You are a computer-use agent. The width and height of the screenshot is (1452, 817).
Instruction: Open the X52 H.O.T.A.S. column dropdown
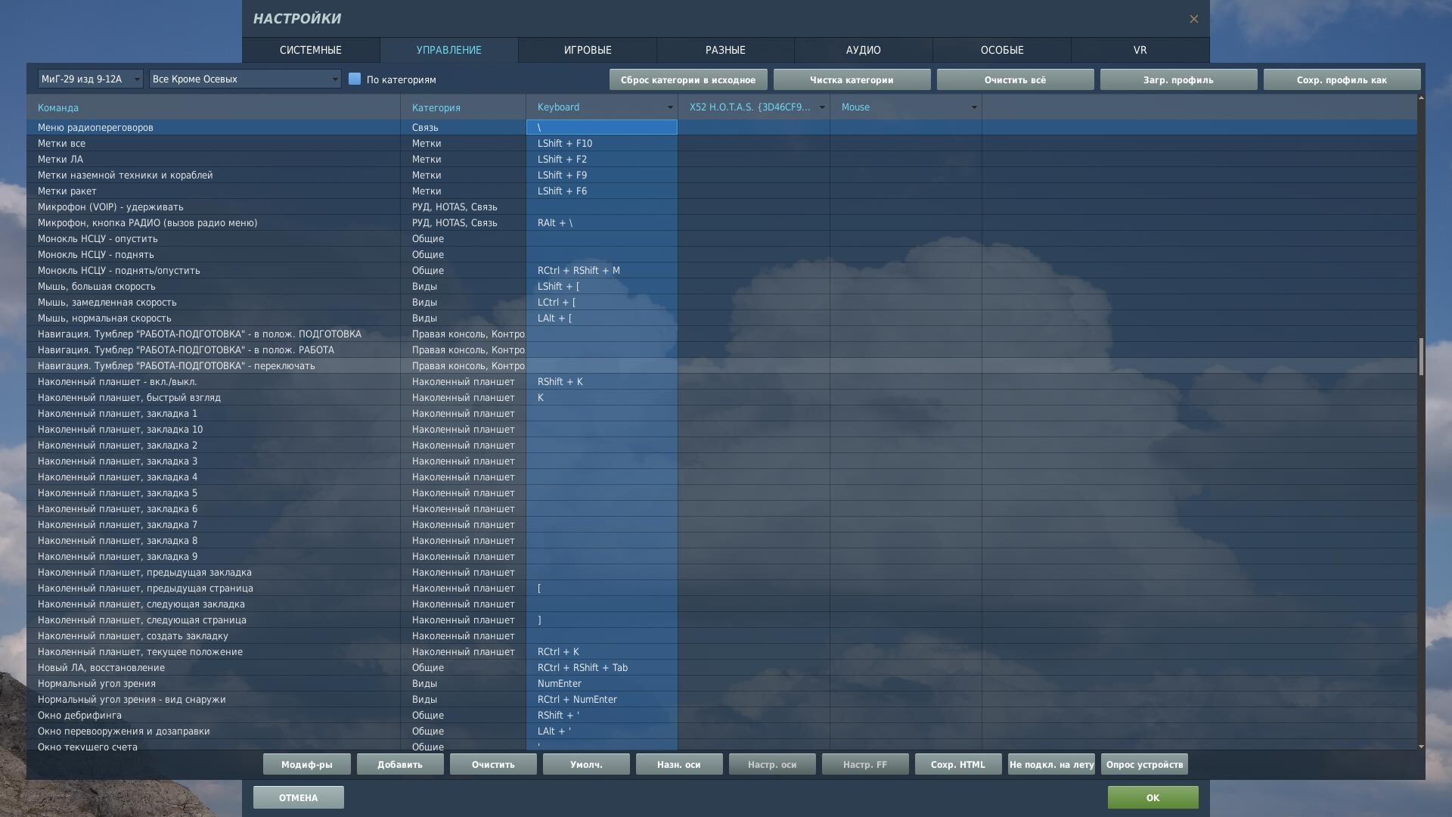[x=821, y=107]
